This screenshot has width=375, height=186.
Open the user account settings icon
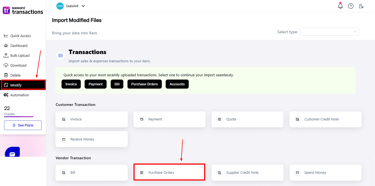[x=361, y=6]
